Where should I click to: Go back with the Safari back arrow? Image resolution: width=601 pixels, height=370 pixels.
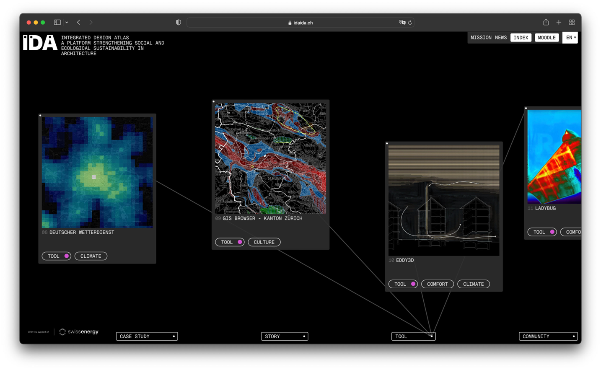(x=78, y=22)
